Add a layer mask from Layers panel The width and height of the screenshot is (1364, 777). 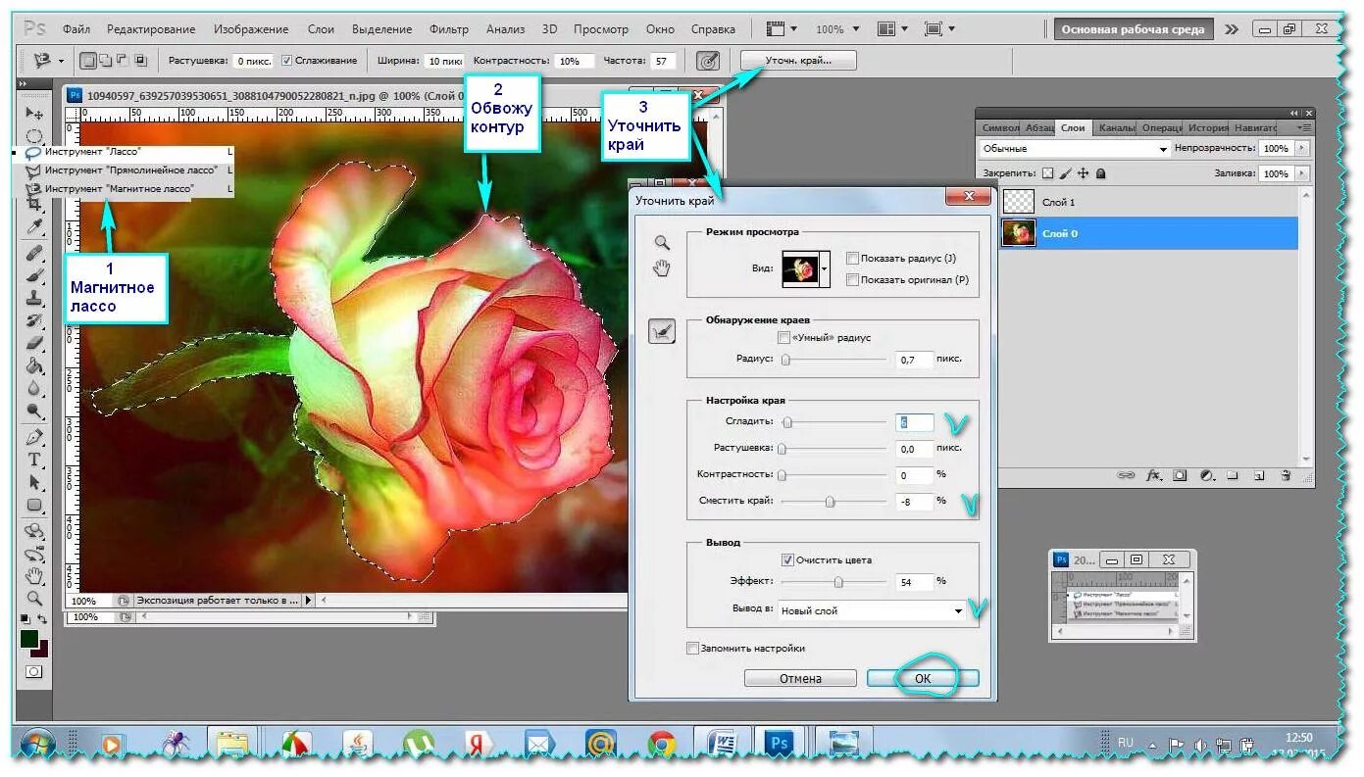coord(1181,475)
